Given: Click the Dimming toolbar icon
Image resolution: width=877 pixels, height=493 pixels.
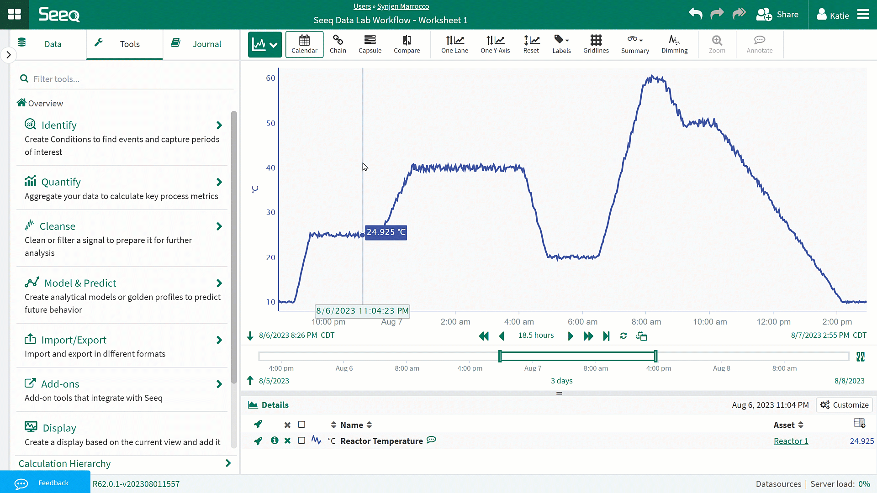Looking at the screenshot, I should (674, 44).
